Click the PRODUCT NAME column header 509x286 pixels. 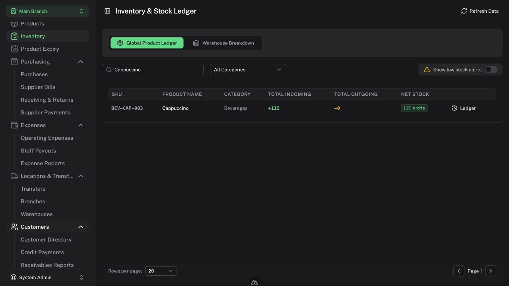(x=182, y=94)
